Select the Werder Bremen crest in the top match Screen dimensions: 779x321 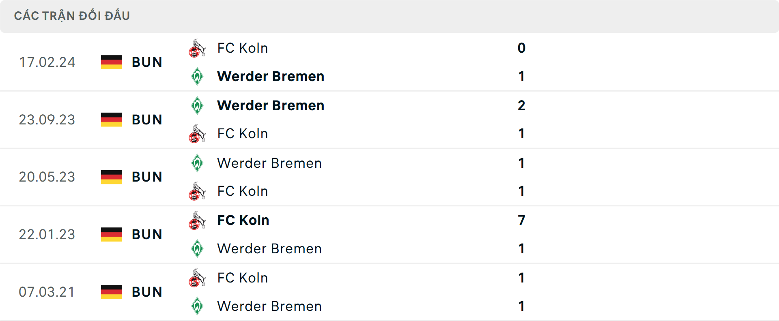coord(197,76)
